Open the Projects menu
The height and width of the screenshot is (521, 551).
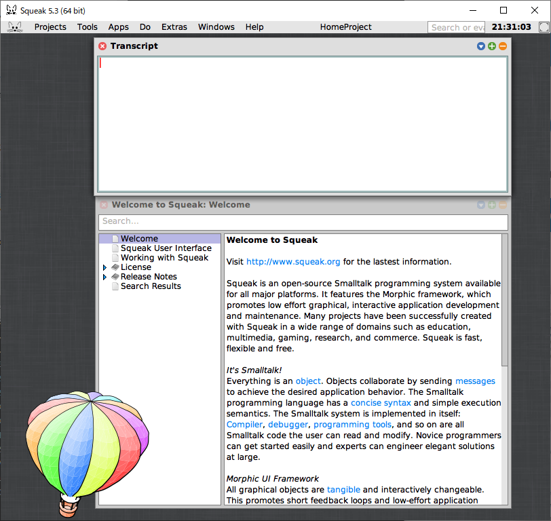tap(50, 27)
